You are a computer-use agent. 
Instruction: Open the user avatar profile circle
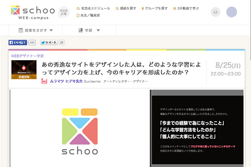point(231,12)
